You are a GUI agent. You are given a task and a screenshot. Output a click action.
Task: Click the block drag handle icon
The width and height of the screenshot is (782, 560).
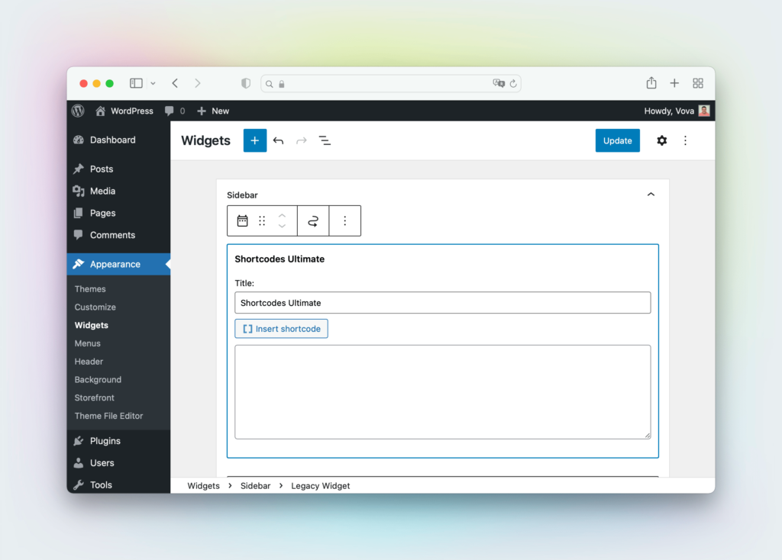pyautogui.click(x=262, y=221)
